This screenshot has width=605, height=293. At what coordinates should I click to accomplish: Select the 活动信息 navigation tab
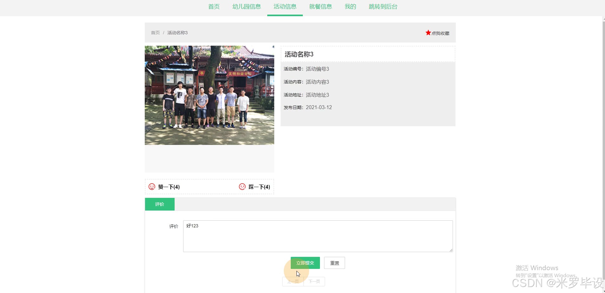click(x=285, y=7)
